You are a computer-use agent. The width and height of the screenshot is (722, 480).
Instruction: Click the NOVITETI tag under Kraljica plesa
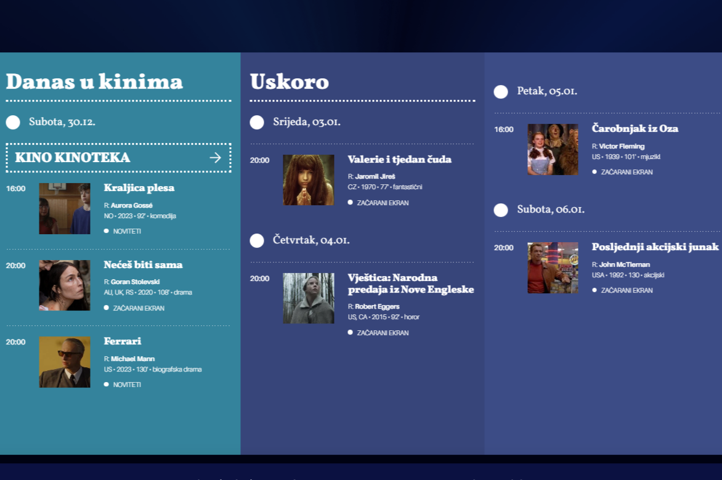[127, 232]
